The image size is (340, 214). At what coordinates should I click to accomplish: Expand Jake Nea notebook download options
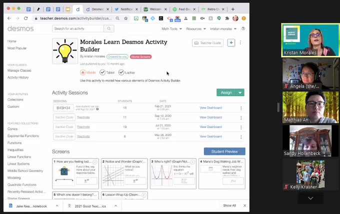point(57,206)
